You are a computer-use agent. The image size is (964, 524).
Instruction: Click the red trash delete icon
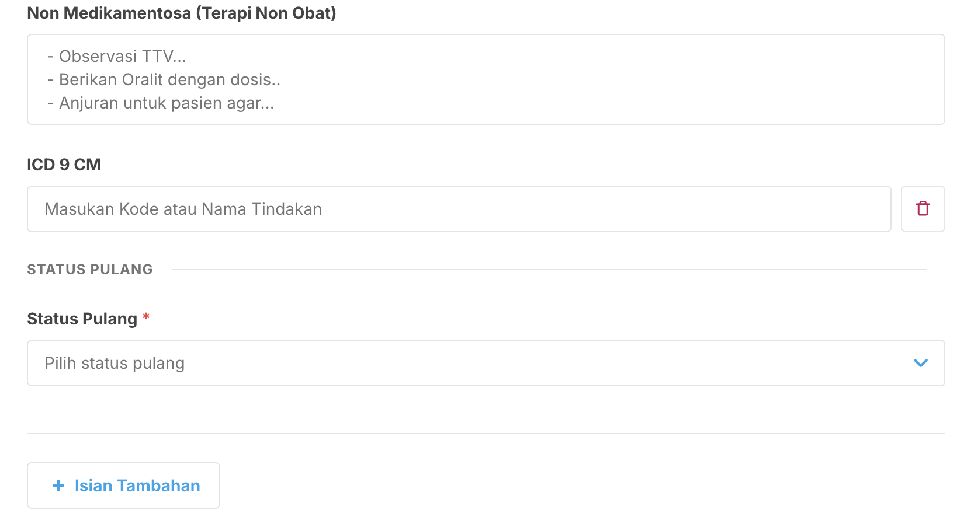[x=923, y=208]
